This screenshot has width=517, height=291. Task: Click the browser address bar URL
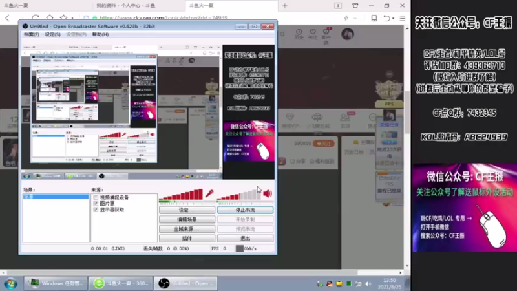click(x=164, y=18)
